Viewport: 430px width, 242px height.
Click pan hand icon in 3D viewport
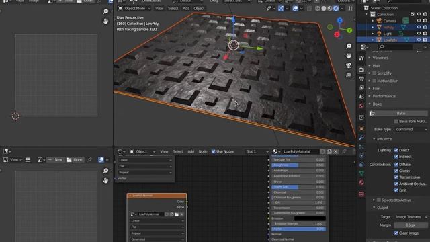click(x=349, y=56)
